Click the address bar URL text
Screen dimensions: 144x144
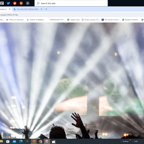pyautogui.click(x=9, y=15)
